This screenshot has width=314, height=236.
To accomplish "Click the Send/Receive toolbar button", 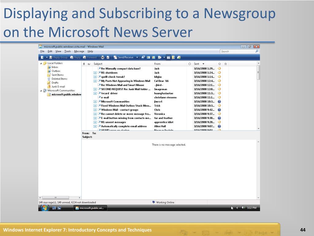I will point(123,57).
